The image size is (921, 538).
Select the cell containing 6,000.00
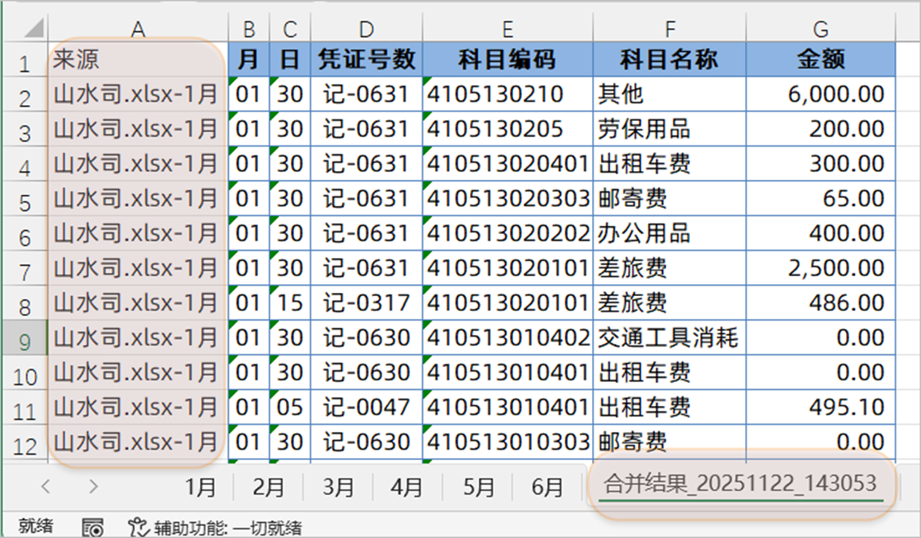coord(821,95)
